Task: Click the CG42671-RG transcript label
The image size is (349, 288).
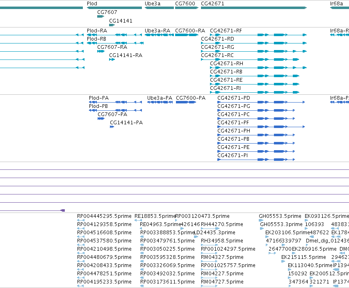Action: coord(217,47)
